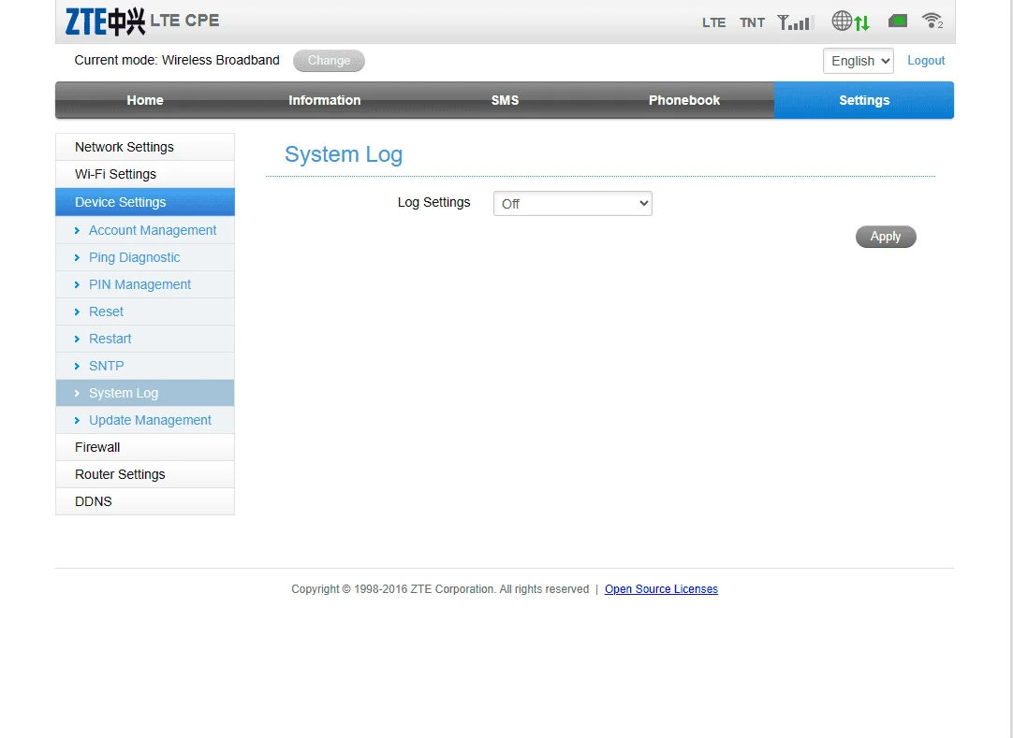This screenshot has width=1013, height=738.
Task: Click the Wi-Fi connected devices icon
Action: coord(932,21)
